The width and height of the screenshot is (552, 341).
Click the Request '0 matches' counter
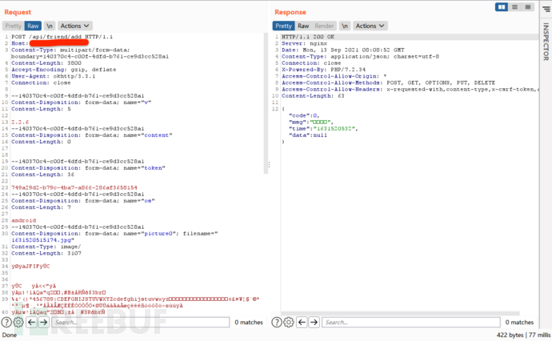coord(249,322)
